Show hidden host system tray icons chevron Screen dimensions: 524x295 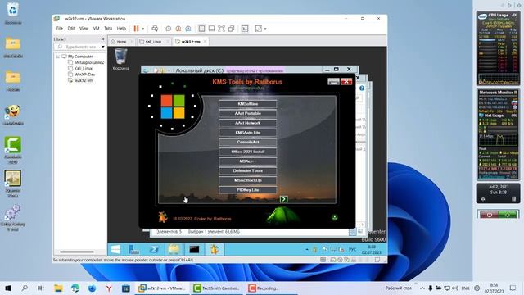422,288
